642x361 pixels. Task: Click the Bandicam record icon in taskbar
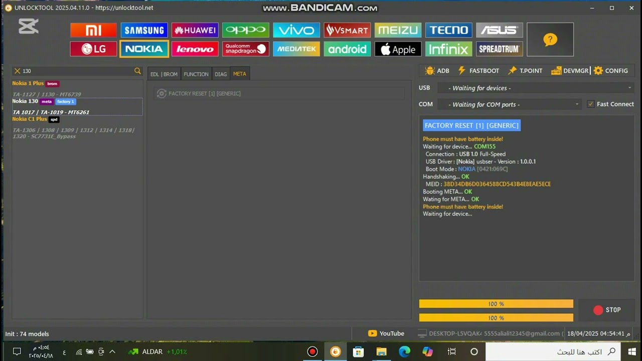[x=312, y=351]
